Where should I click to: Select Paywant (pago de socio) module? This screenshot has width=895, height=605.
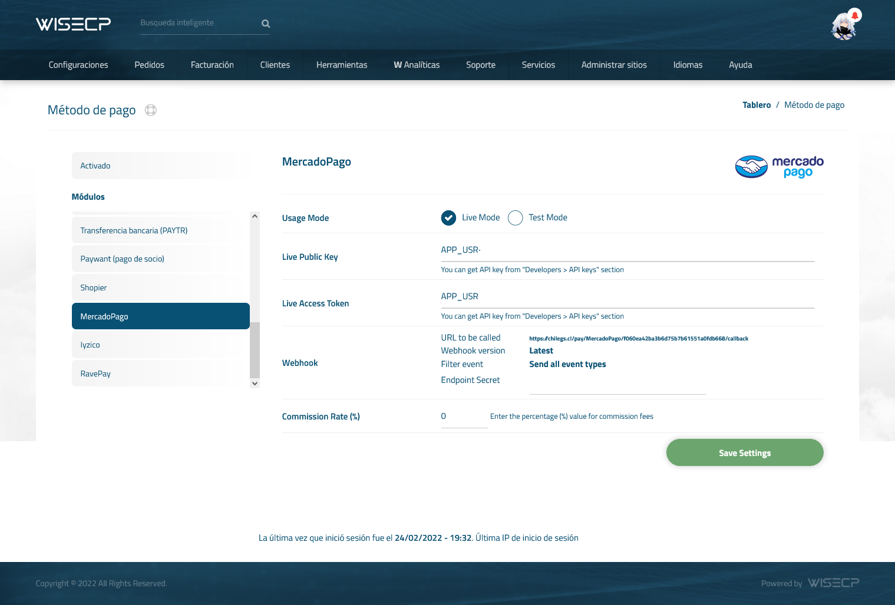click(x=161, y=259)
